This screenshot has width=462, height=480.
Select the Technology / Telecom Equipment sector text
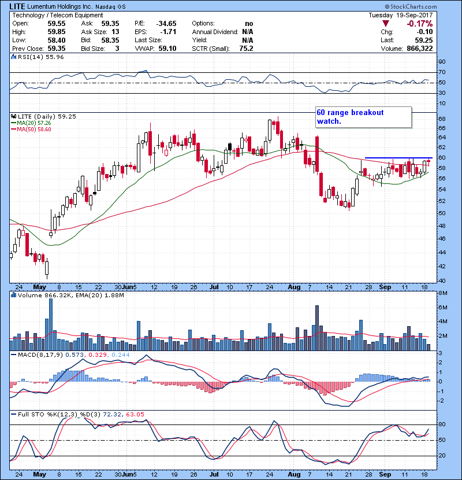(x=58, y=15)
